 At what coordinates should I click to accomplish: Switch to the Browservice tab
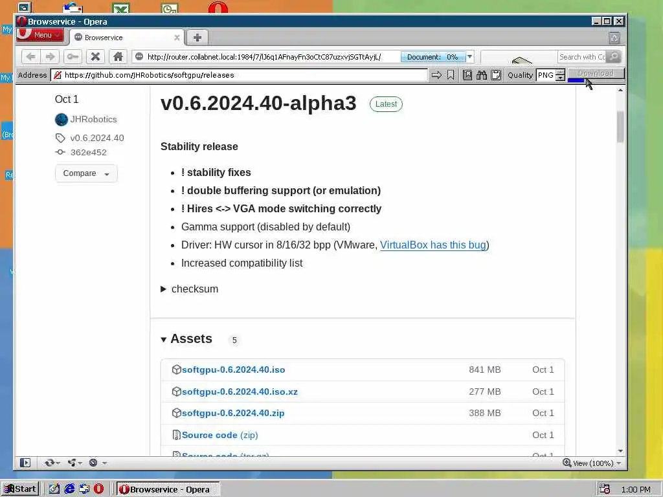(x=126, y=38)
